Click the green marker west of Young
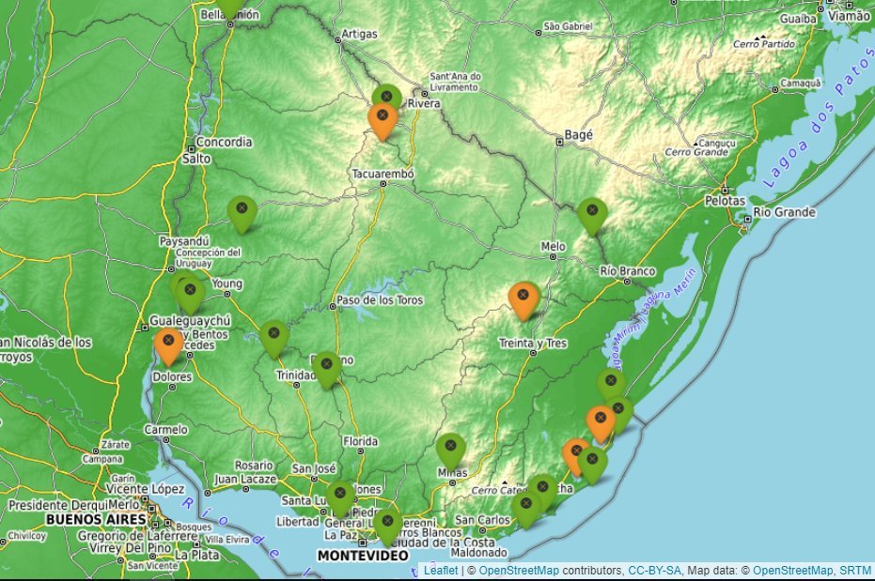 [x=190, y=294]
